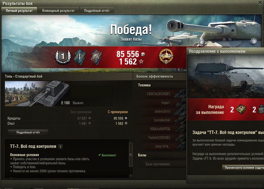The image size is (264, 189).
Task: Click the tank icon next to CBAT42[KUNGF]
Action: click(x=180, y=94)
